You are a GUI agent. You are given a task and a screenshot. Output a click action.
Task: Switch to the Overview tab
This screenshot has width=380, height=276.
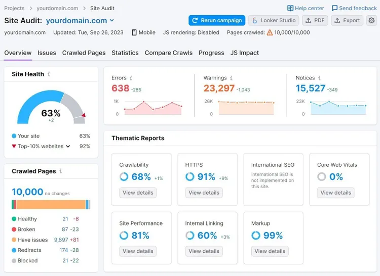click(x=18, y=53)
